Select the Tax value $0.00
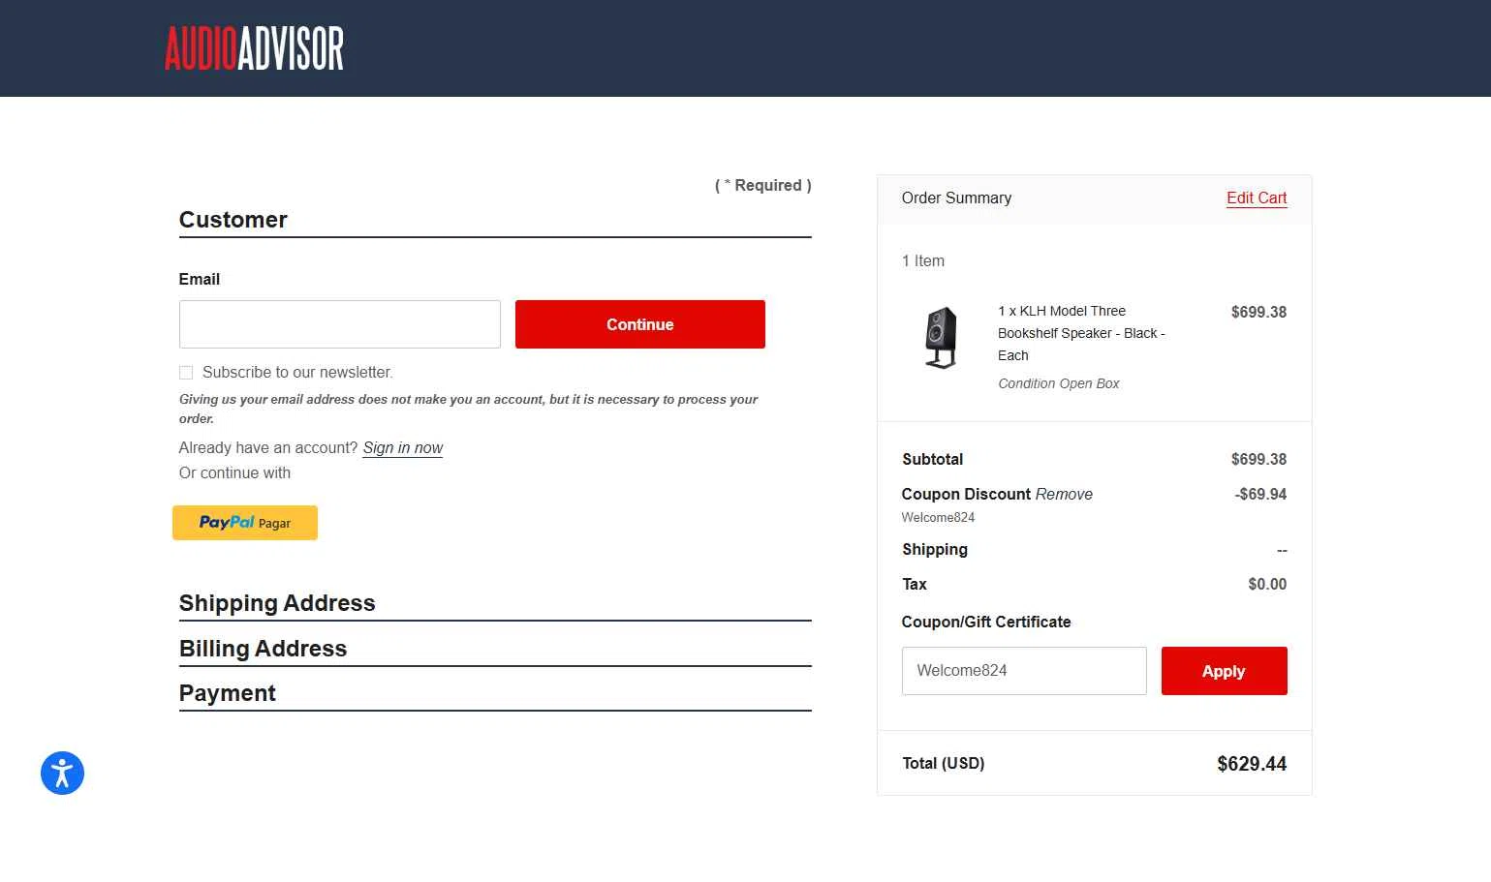This screenshot has height=882, width=1491. [x=1267, y=584]
